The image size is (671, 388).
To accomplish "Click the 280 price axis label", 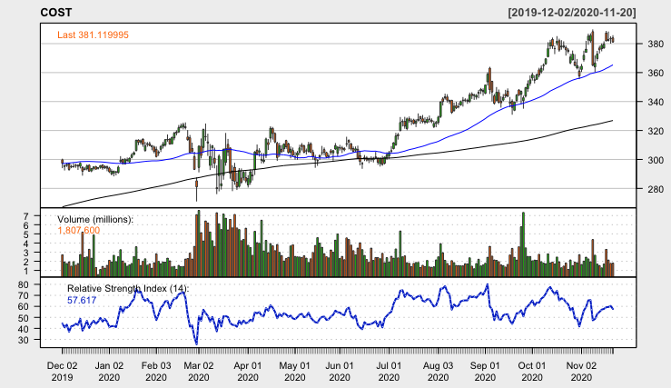I will coord(656,189).
